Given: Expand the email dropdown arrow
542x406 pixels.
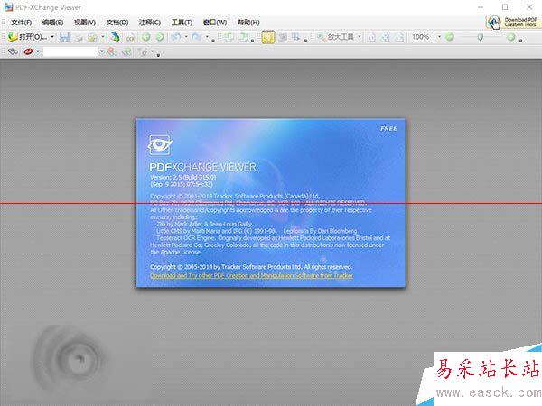Looking at the screenshot, I should pos(103,37).
